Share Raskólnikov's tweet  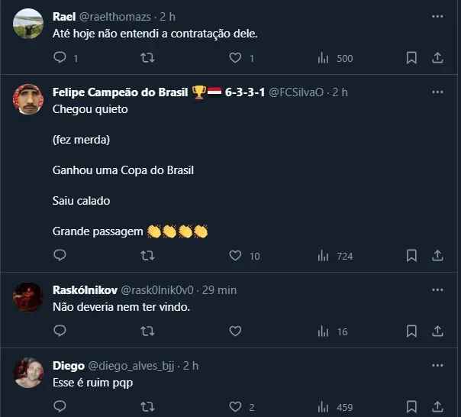[x=437, y=331]
